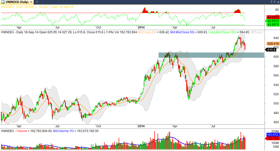Click the orange 628.416 MA value marker
This screenshot has width=280, height=151.
pos(272,43)
